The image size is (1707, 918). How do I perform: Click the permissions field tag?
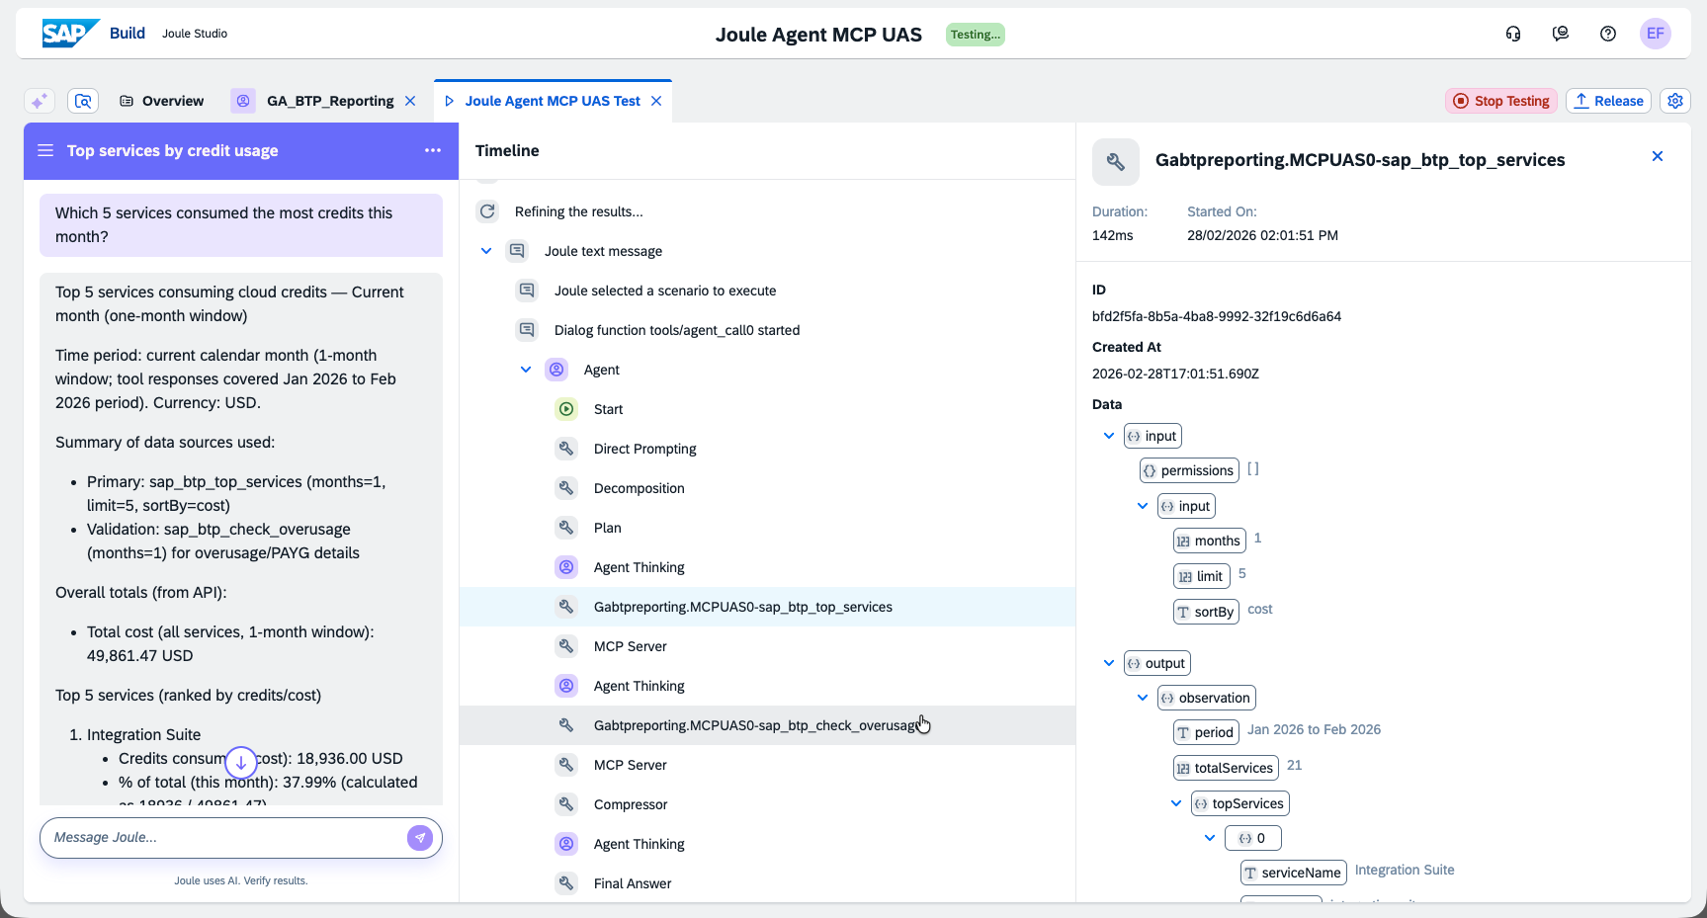tap(1189, 470)
